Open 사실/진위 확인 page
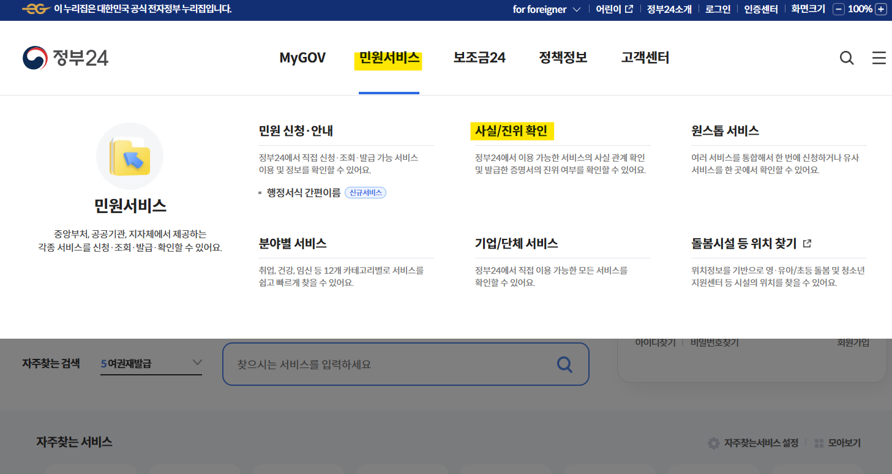Viewport: 892px width, 474px height. pos(511,131)
